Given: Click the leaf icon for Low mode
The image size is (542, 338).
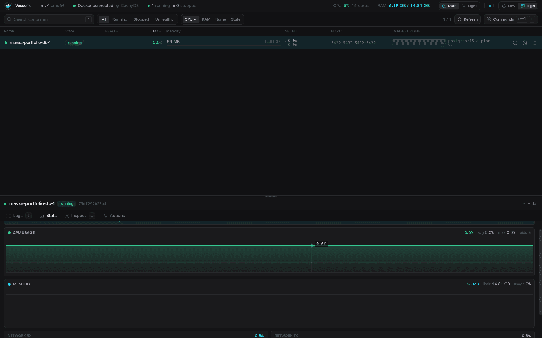Looking at the screenshot, I should click(x=504, y=6).
